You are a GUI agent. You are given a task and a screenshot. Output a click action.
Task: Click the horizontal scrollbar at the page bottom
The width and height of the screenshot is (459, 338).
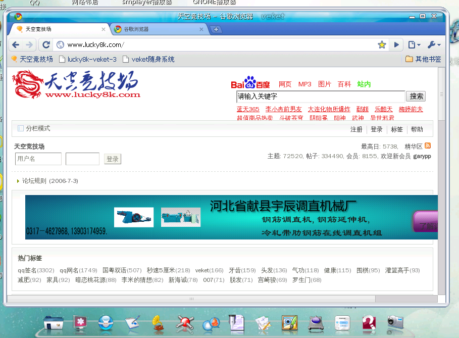(x=191, y=299)
